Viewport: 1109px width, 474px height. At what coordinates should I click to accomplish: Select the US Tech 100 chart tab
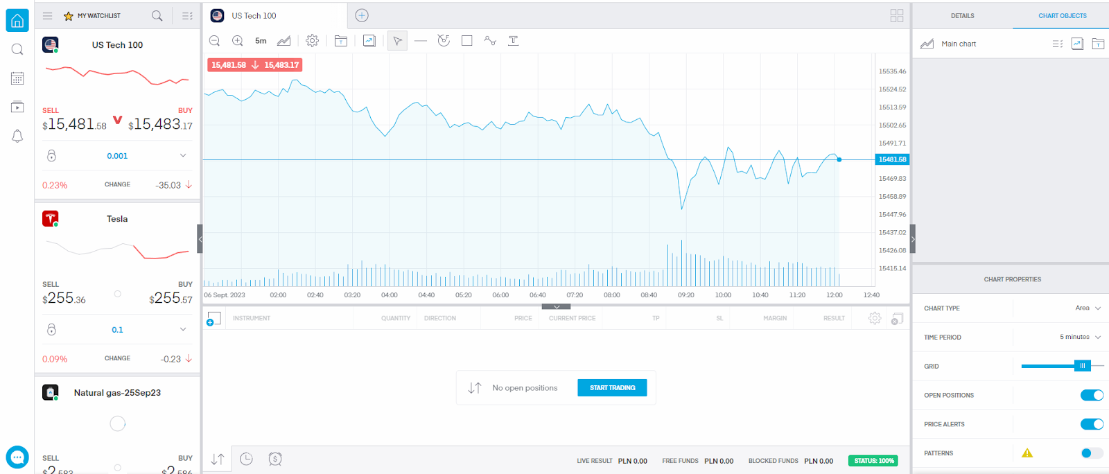254,15
